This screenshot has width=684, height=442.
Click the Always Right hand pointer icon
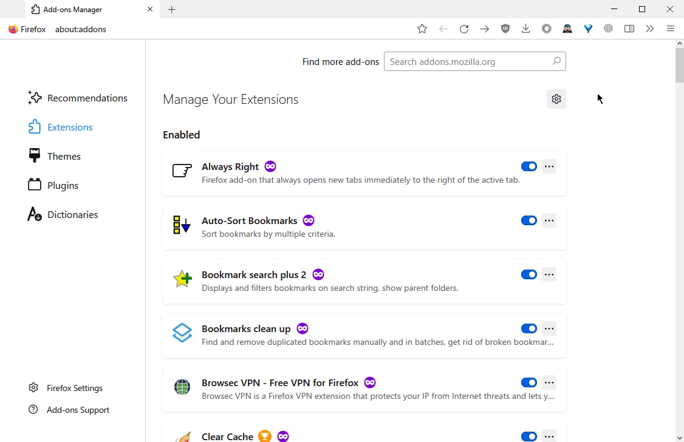[x=182, y=171]
